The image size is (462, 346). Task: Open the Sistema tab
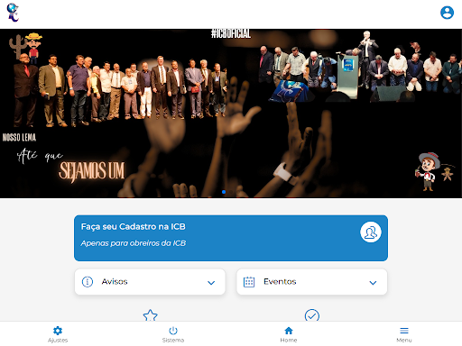(x=173, y=334)
